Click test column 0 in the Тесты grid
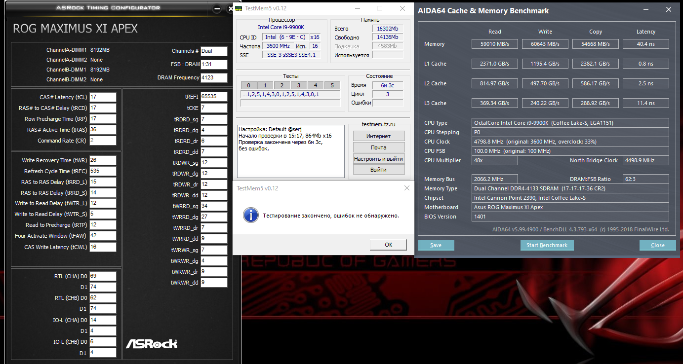Viewport: 683px width, 364px height. 249,85
